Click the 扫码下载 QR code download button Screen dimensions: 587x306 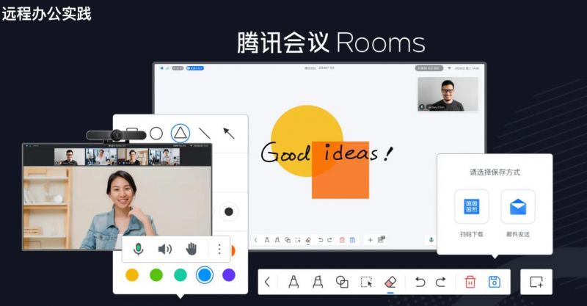[x=471, y=207]
